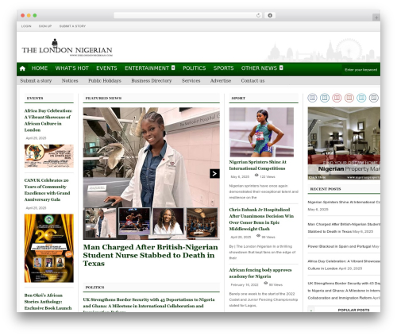This screenshot has width=397, height=336.
Task: Click the Login link
Action: pyautogui.click(x=26, y=26)
